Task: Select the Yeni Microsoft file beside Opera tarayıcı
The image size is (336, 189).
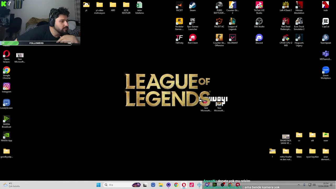Action: point(20,58)
